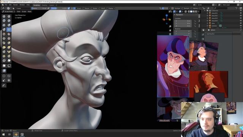Screen dimensions: 243x137
Task: Toggle viewport overlays display
Action: click(180, 11)
